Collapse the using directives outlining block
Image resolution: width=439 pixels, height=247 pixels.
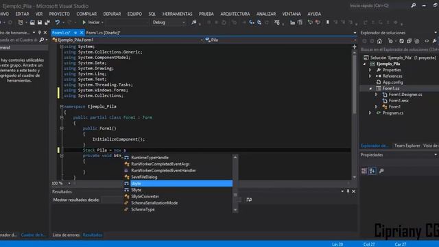(x=62, y=47)
